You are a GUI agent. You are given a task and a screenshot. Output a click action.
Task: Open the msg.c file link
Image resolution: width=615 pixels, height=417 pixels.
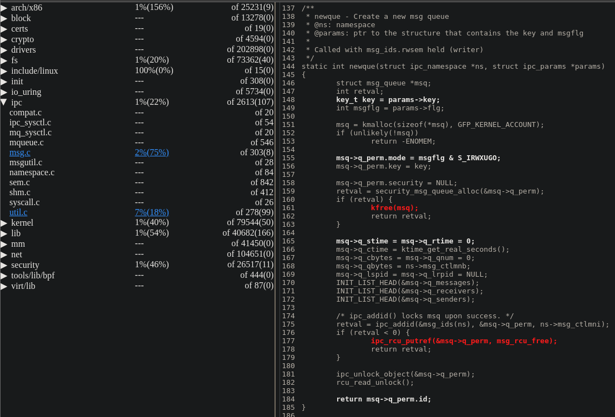[20, 152]
